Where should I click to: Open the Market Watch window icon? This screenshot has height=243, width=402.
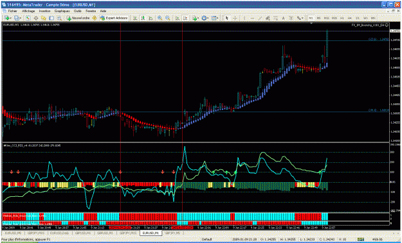click(x=28, y=18)
